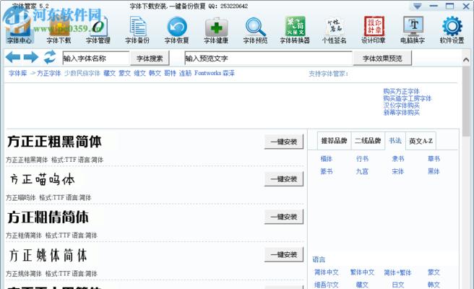Install 方正粗倩简体 with 一键安装
The width and height of the screenshot is (474, 289).
284,217
